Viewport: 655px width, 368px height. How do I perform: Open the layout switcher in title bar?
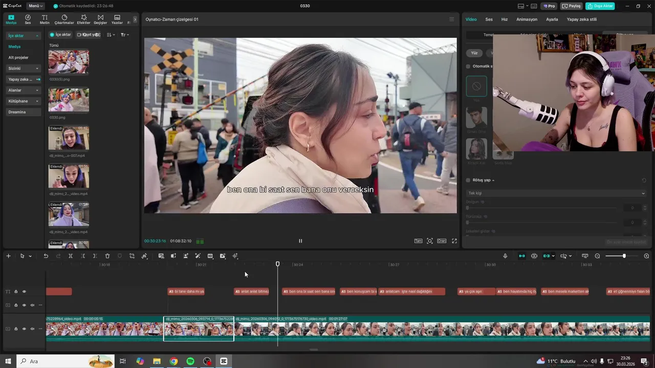pyautogui.click(x=523, y=6)
